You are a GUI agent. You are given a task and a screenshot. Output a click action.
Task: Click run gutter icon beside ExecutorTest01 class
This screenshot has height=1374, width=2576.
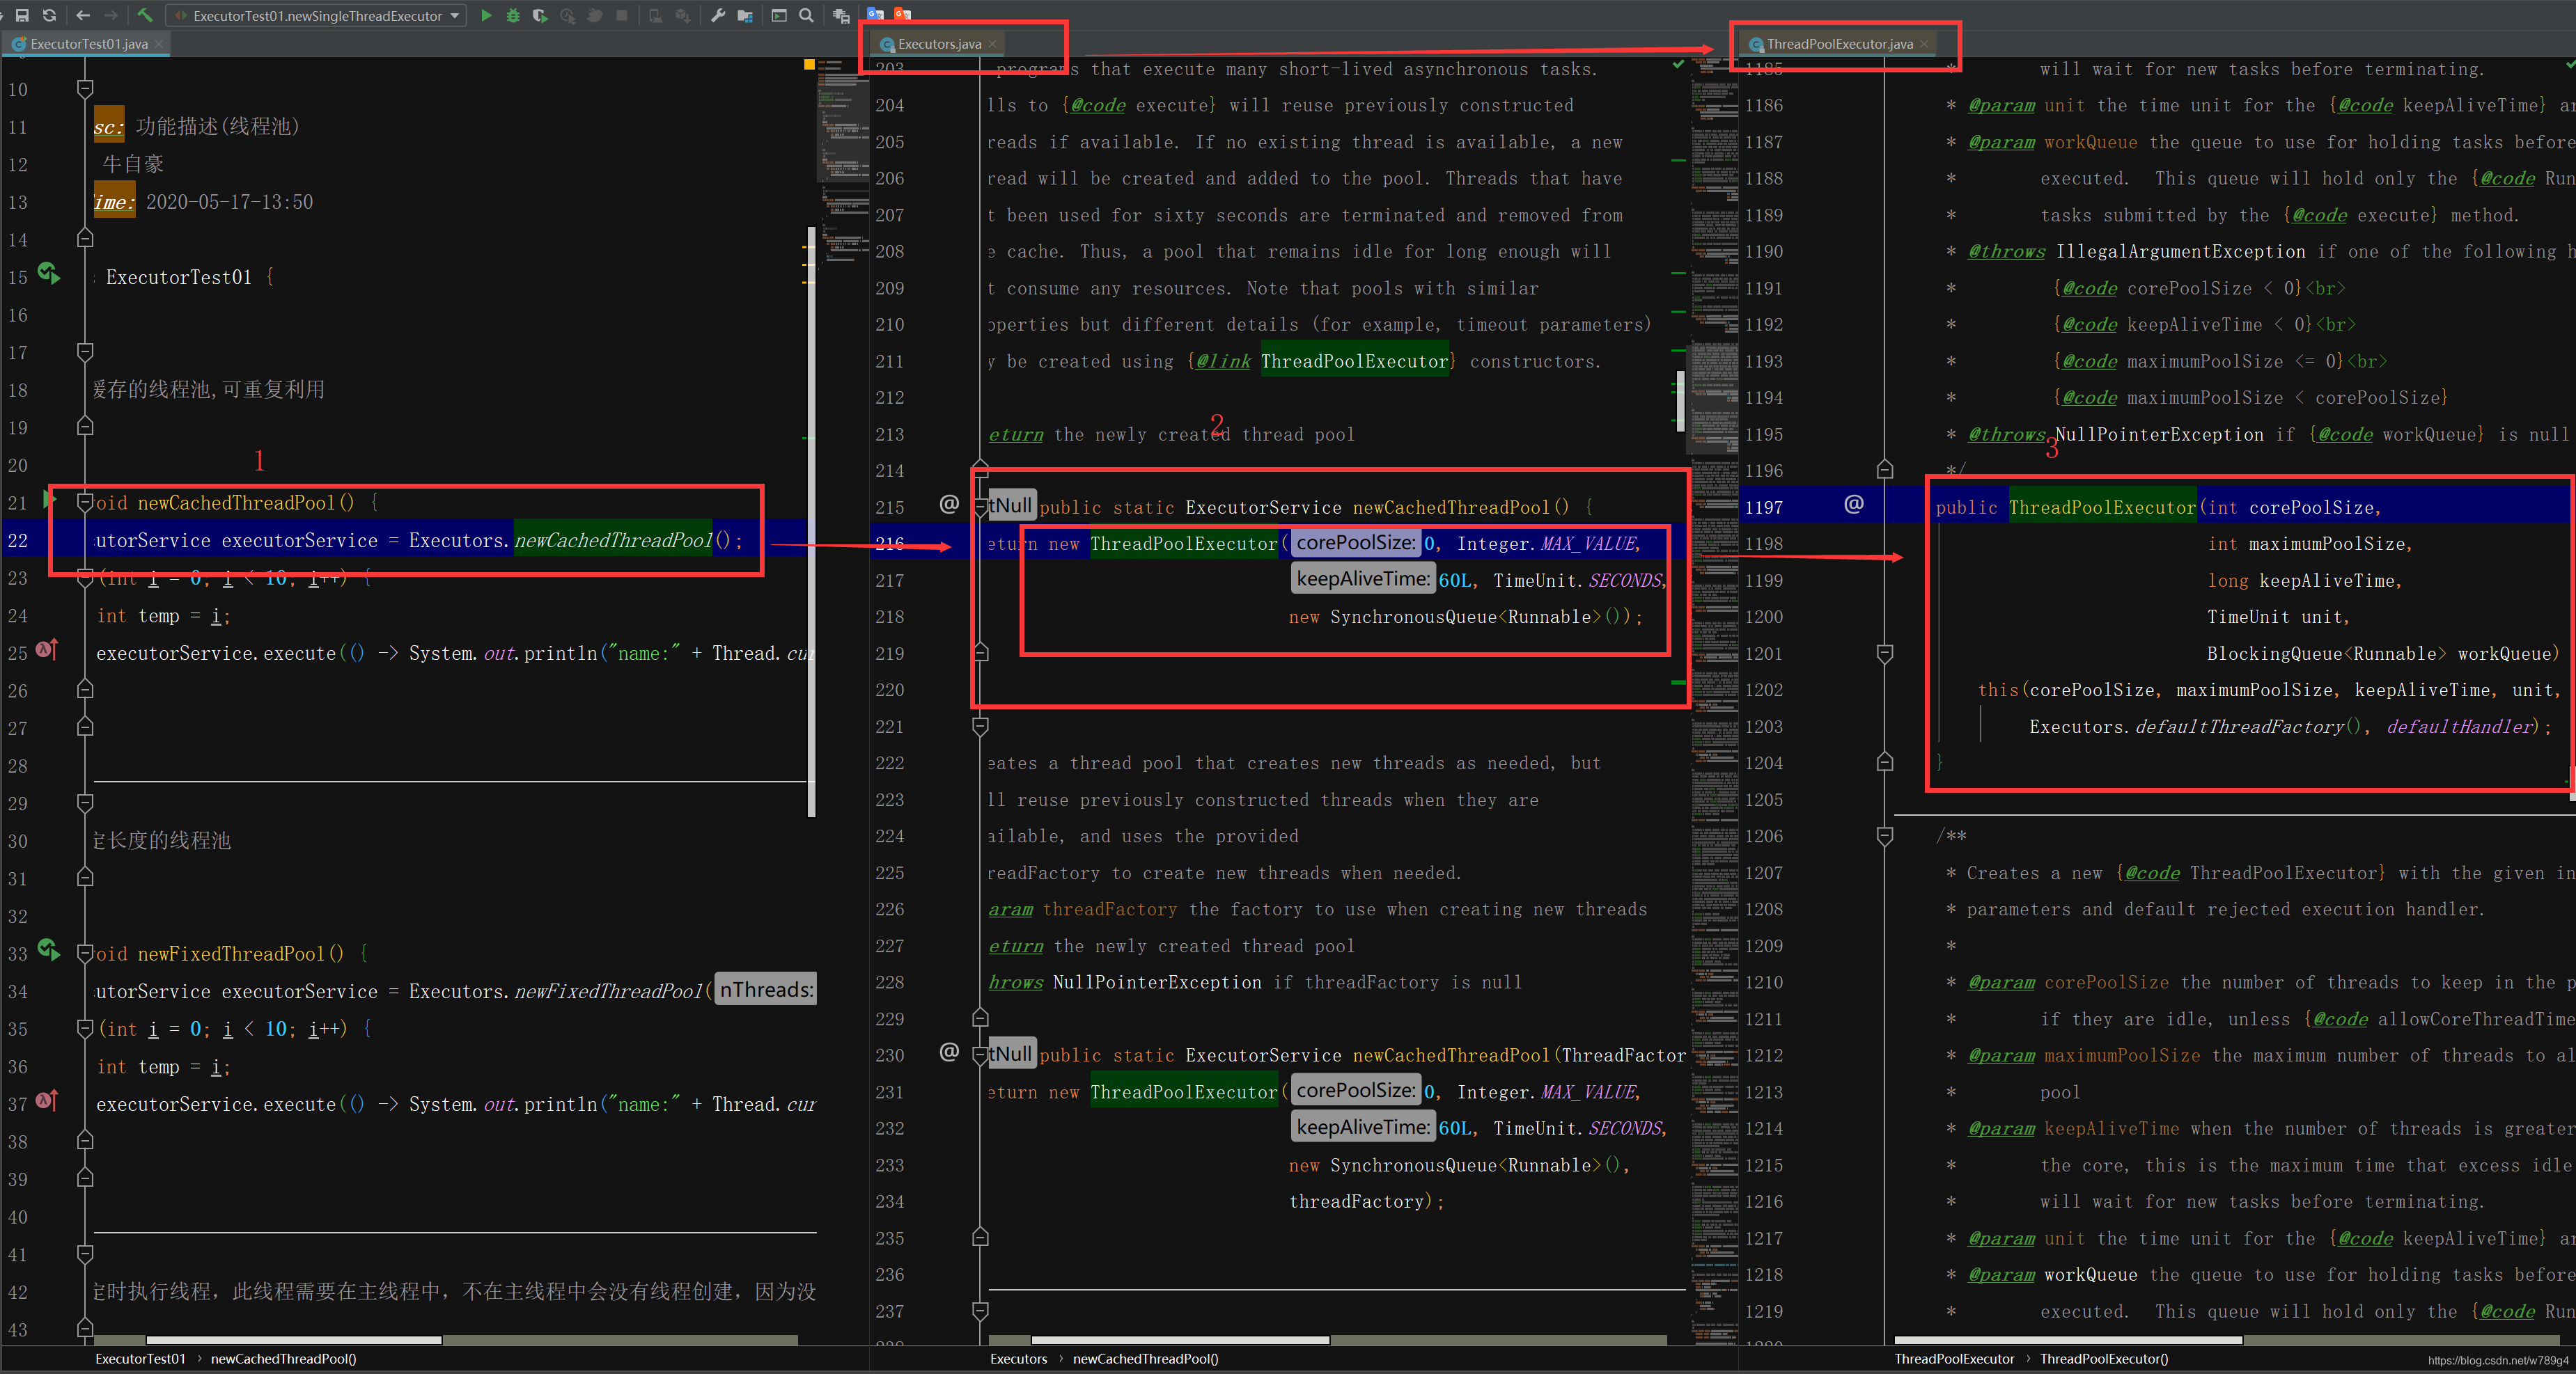tap(49, 273)
